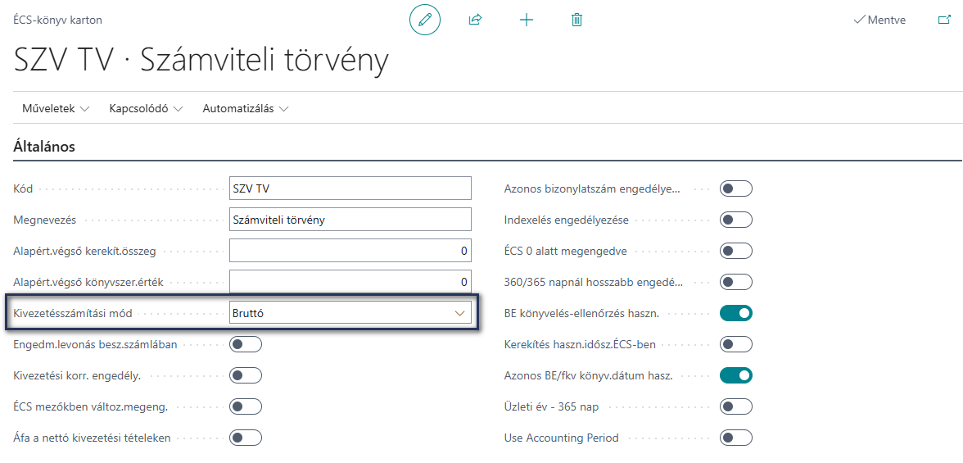Click the Kód field label
The image size is (963, 463).
point(23,188)
